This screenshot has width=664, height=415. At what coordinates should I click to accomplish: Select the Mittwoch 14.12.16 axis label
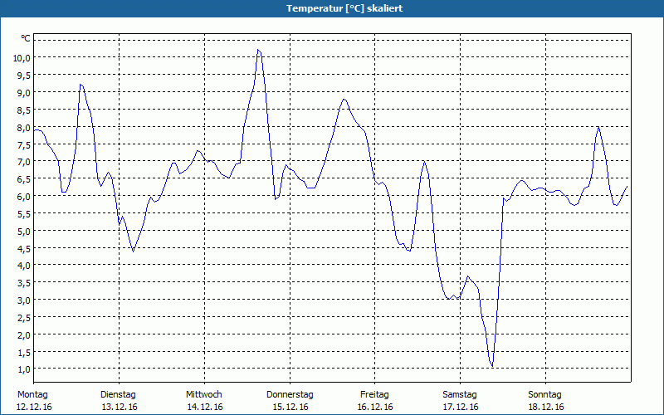(x=204, y=401)
